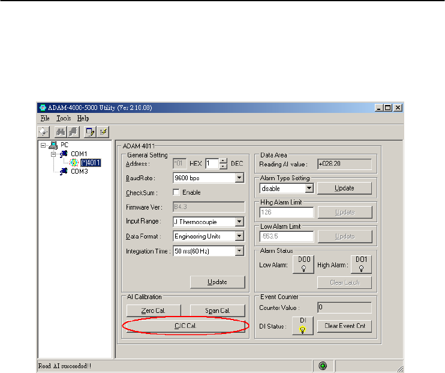The width and height of the screenshot is (445, 373).
Task: Click the ADAM utility title bar icon
Action: [43, 108]
